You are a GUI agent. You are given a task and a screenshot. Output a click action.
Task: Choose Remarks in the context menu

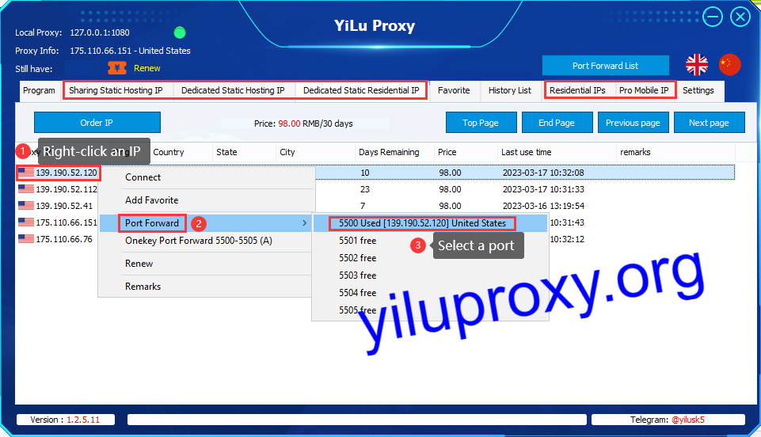pos(207,287)
